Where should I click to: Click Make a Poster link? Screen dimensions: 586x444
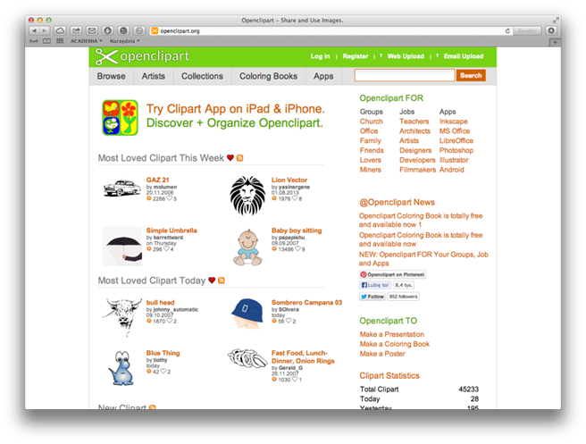(x=382, y=354)
